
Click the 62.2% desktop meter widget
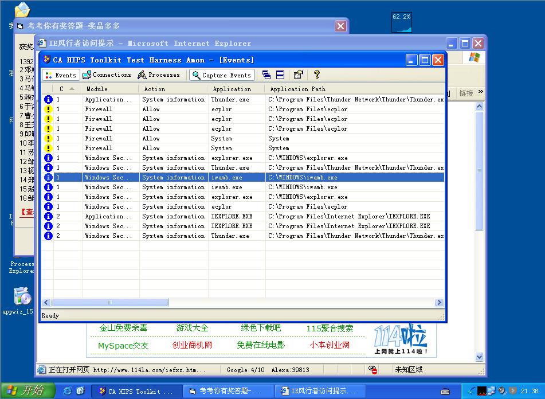point(402,22)
